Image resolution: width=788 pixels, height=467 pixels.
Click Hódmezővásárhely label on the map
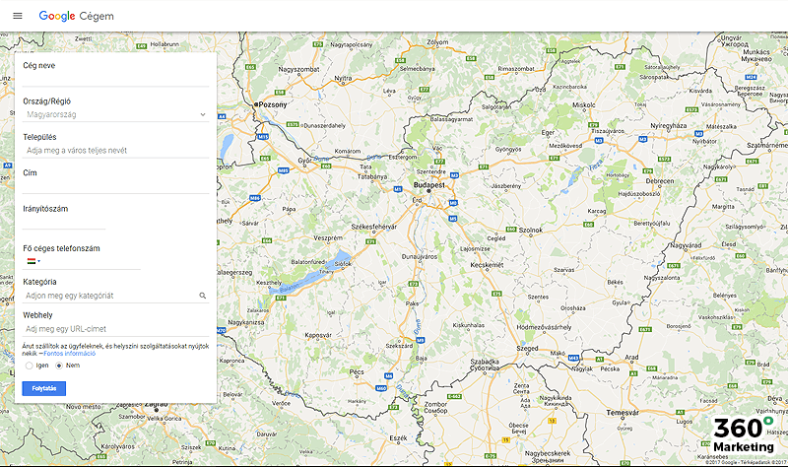click(545, 327)
